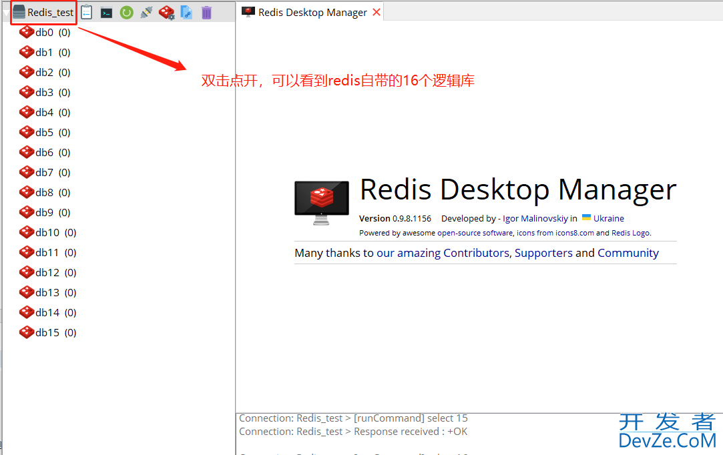Close the Redis Desktop Manager tab
This screenshot has width=723, height=455.
377,12
